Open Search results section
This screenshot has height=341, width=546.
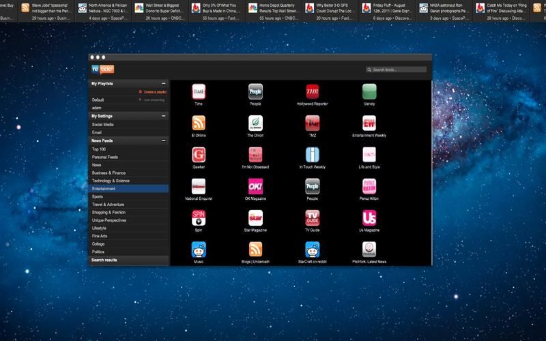pyautogui.click(x=128, y=261)
